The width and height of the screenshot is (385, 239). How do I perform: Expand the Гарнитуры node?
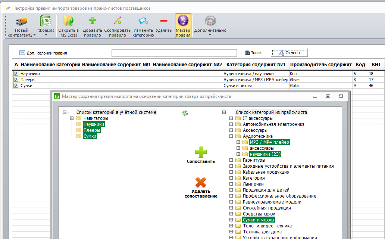point(231,160)
